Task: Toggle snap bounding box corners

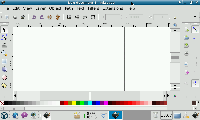Action: click(195, 56)
